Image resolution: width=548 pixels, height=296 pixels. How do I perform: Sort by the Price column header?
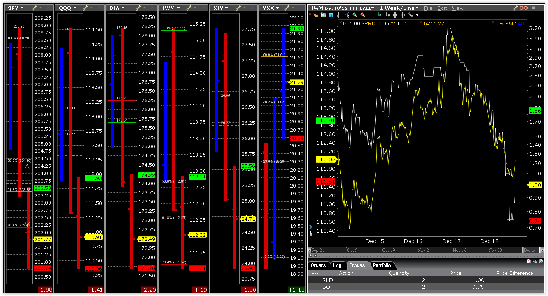(x=456, y=273)
